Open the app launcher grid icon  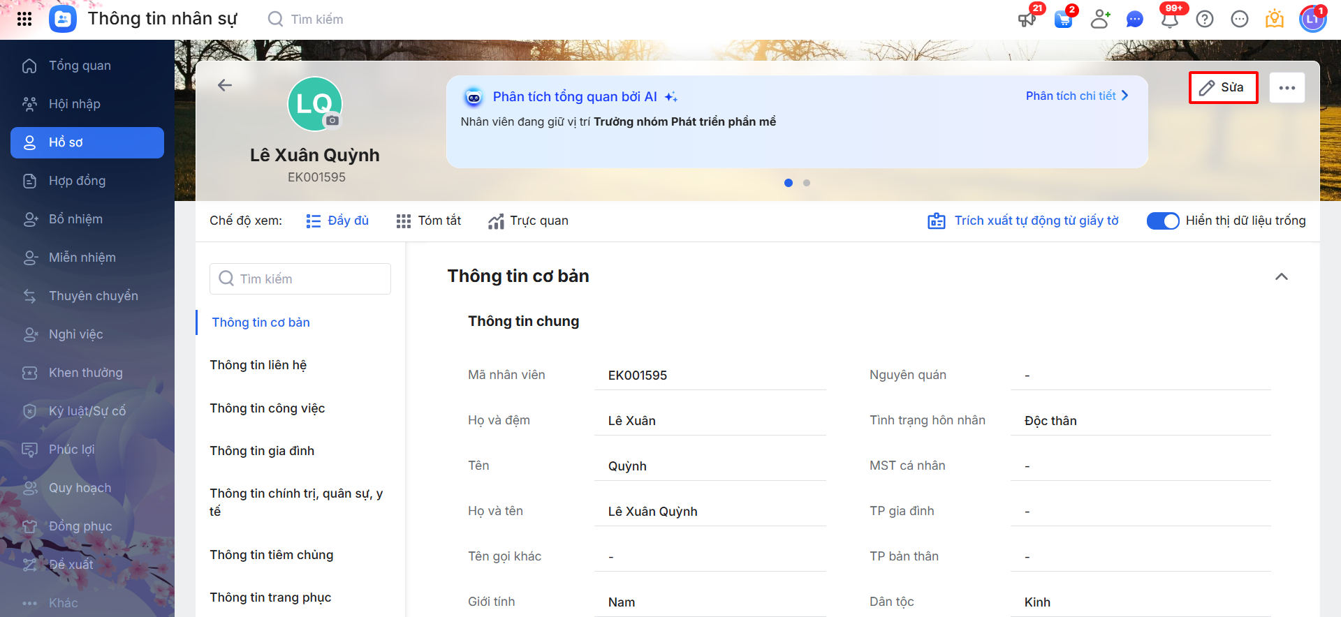point(24,19)
